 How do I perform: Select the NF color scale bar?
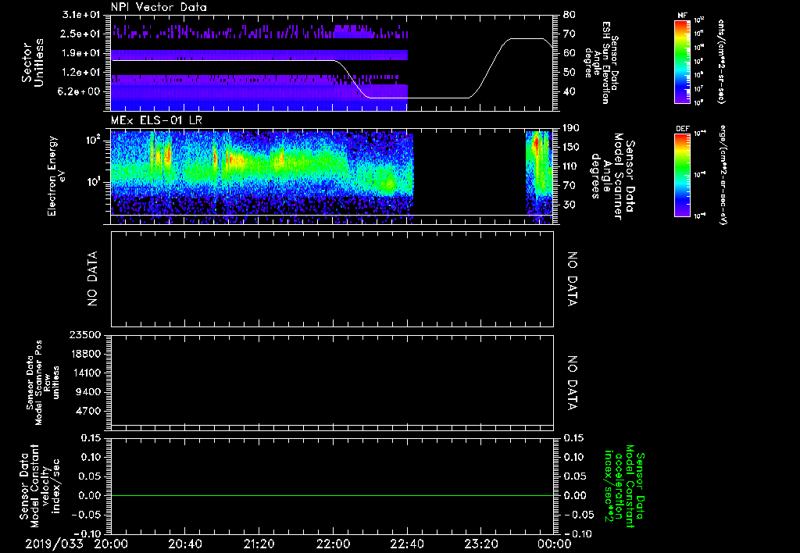(683, 61)
